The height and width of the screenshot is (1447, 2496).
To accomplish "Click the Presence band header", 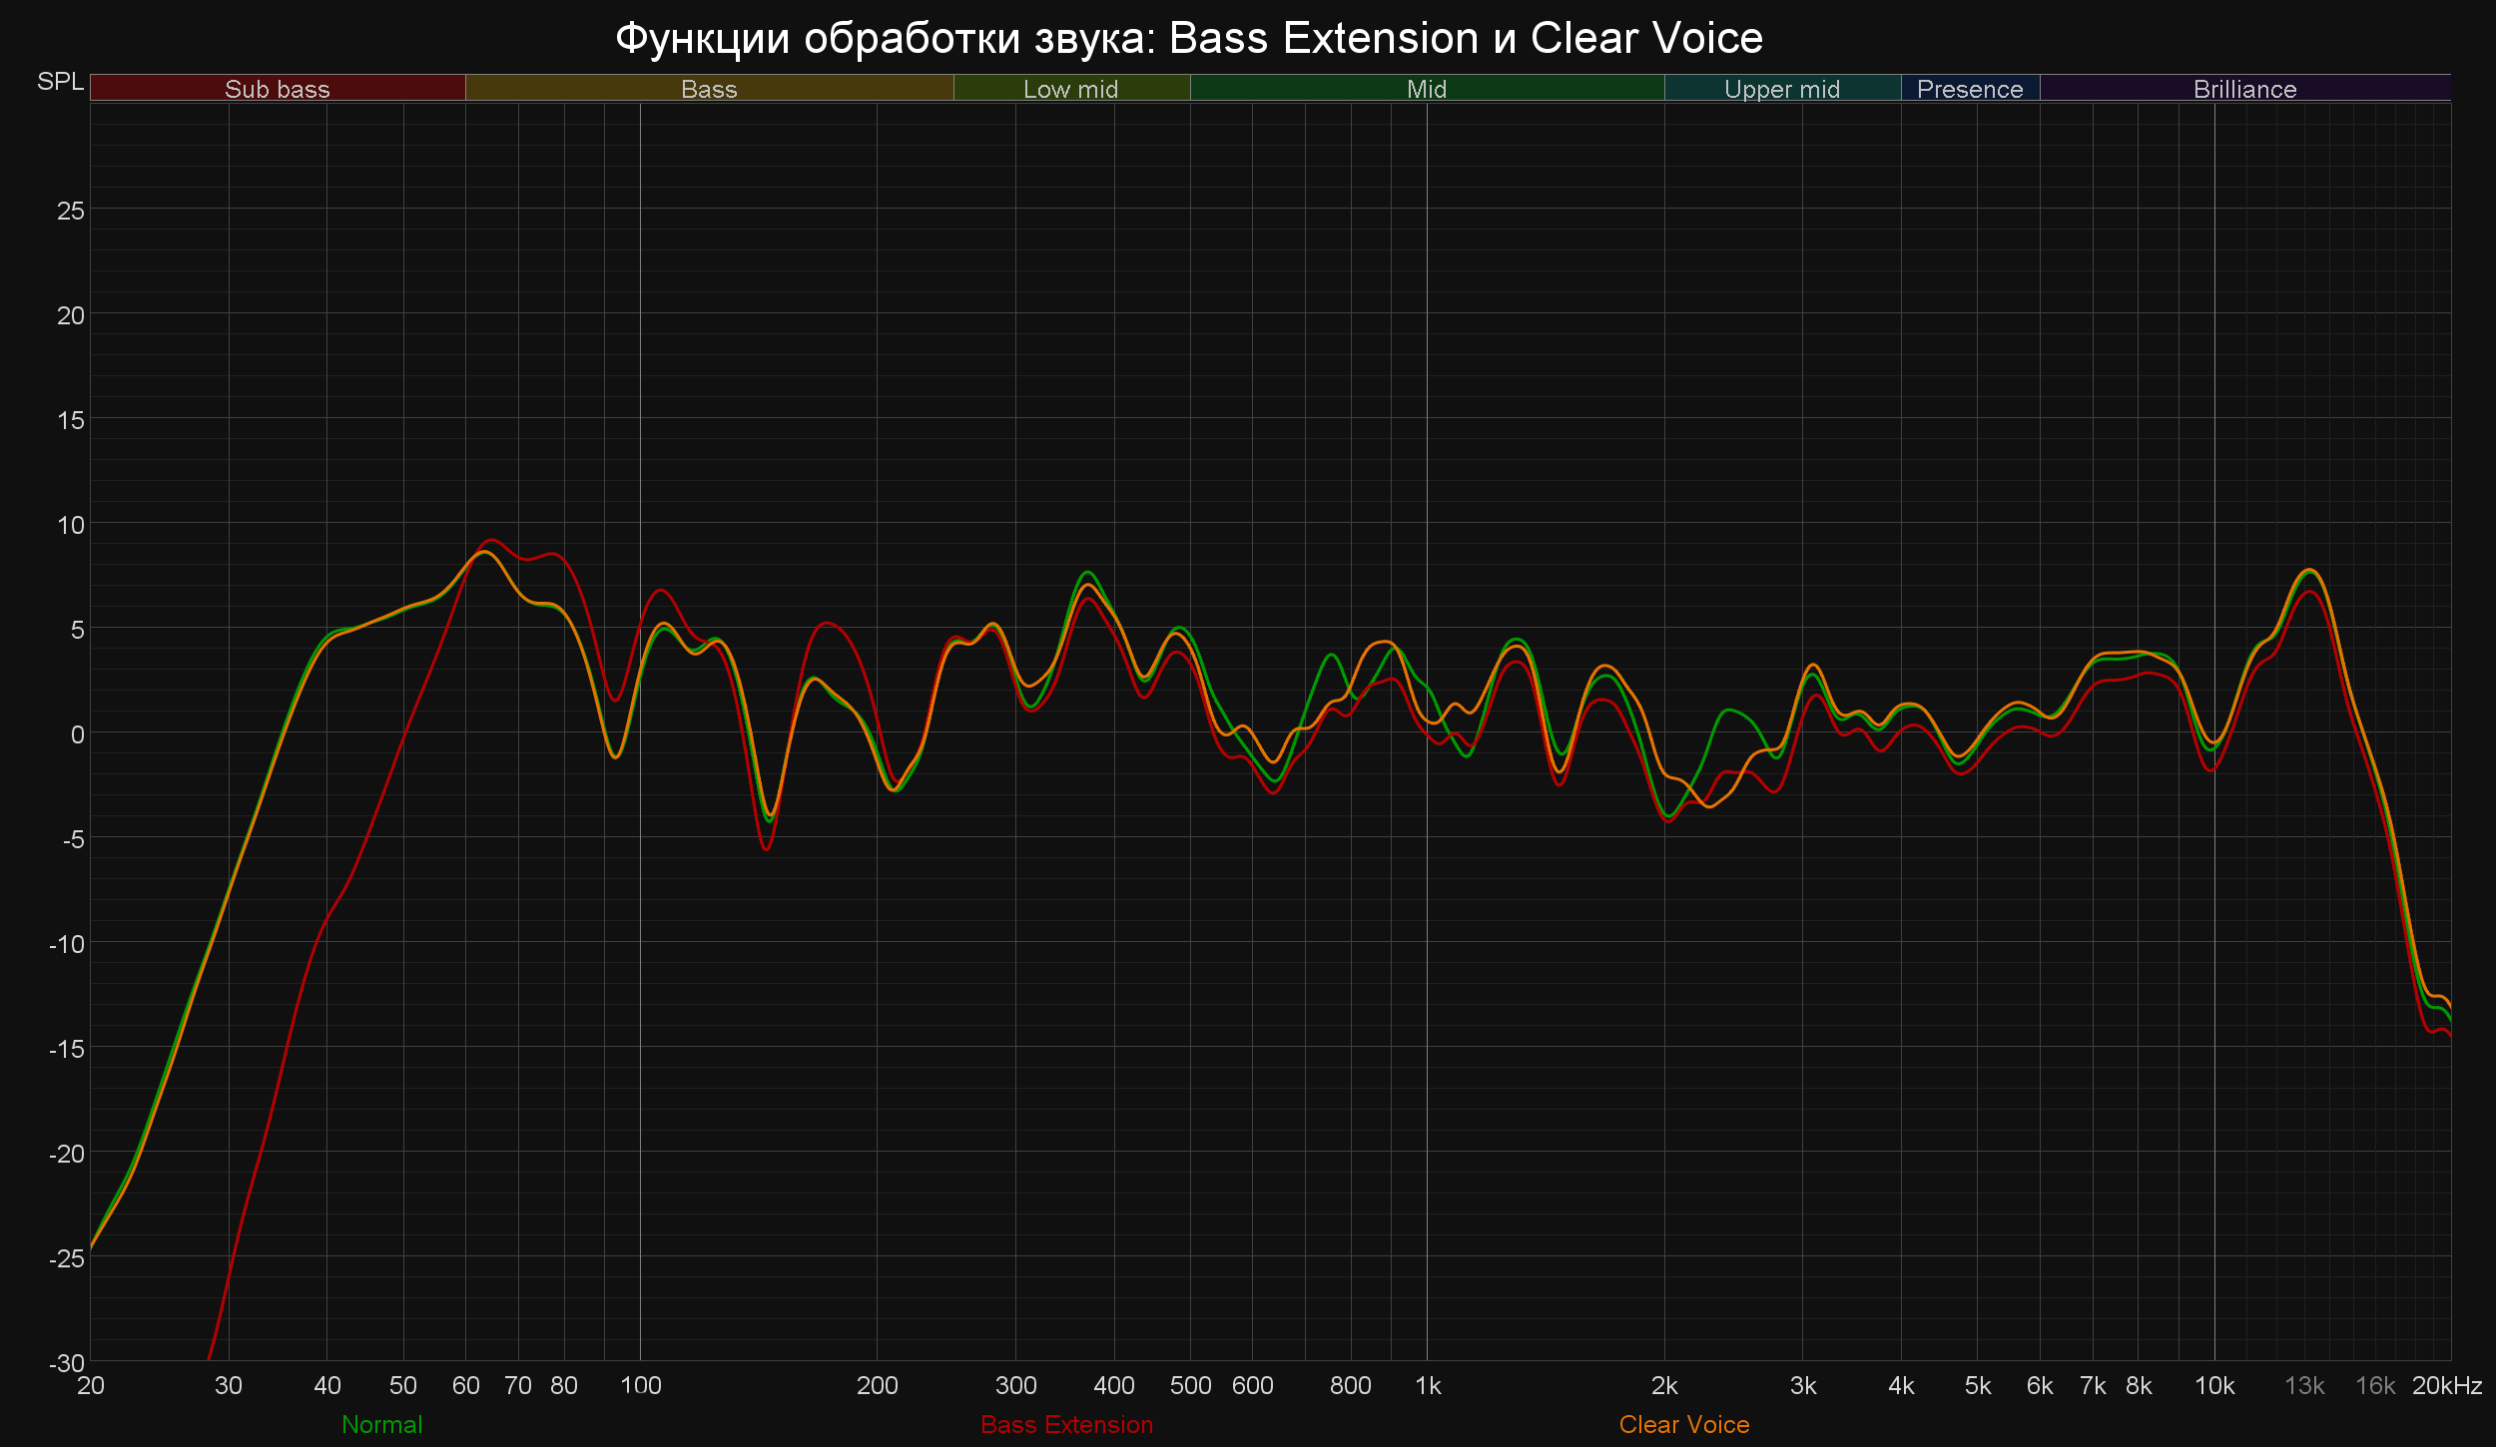I will click(x=1969, y=89).
